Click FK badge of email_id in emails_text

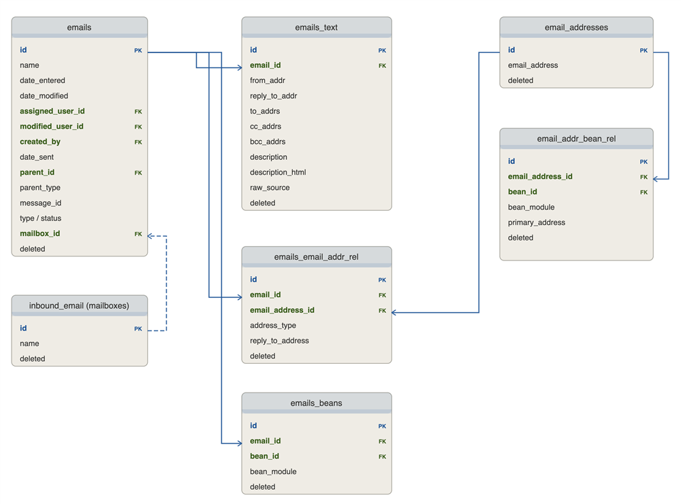tap(382, 66)
